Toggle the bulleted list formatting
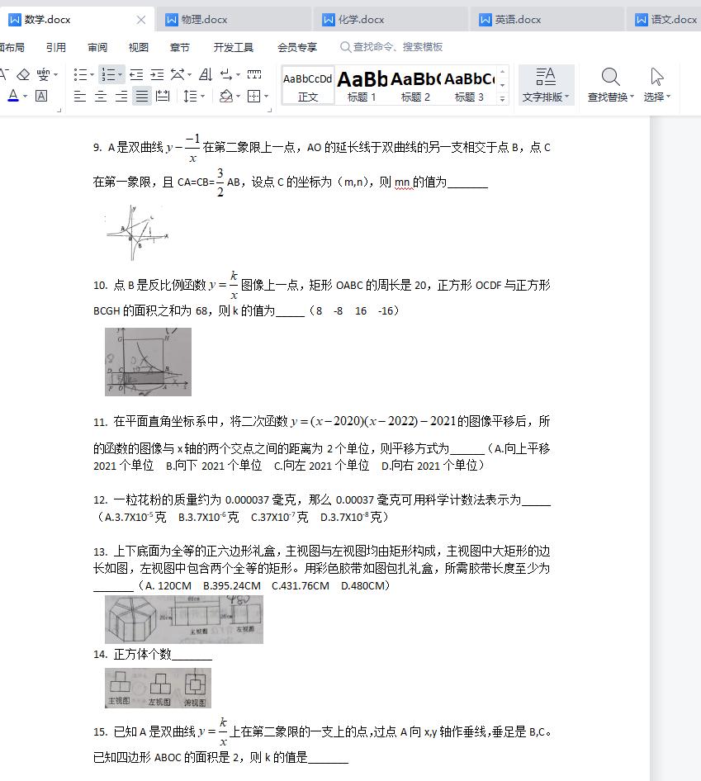 80,74
